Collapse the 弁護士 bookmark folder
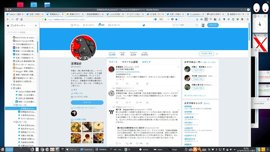The width and height of the screenshot is (270, 152). tap(12, 88)
